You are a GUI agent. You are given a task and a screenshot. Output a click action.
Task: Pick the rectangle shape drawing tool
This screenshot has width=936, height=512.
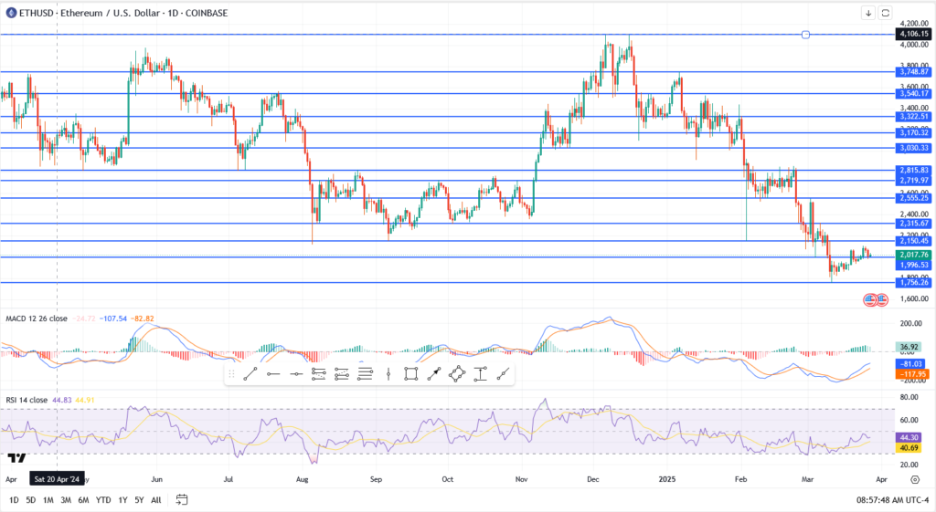click(x=411, y=373)
